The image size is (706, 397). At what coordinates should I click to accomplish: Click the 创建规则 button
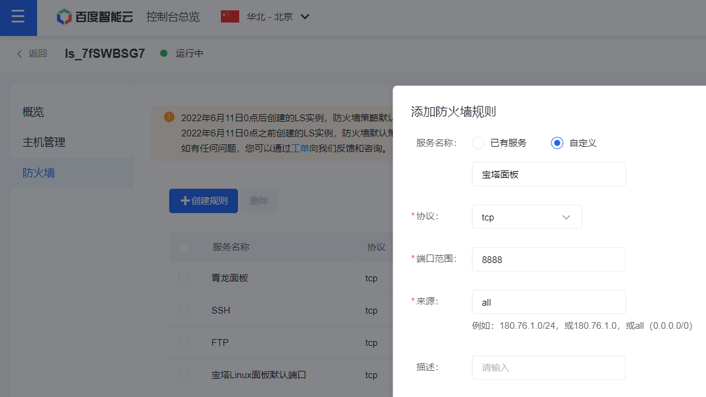[x=203, y=201]
